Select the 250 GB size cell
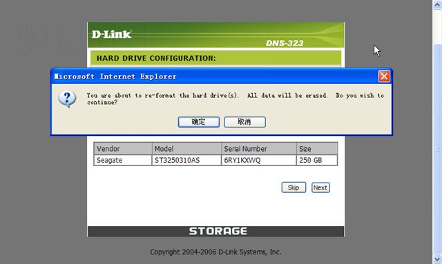This screenshot has height=264, width=442. pos(317,160)
